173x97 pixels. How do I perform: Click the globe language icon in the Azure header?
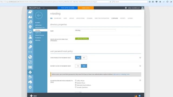126,8
